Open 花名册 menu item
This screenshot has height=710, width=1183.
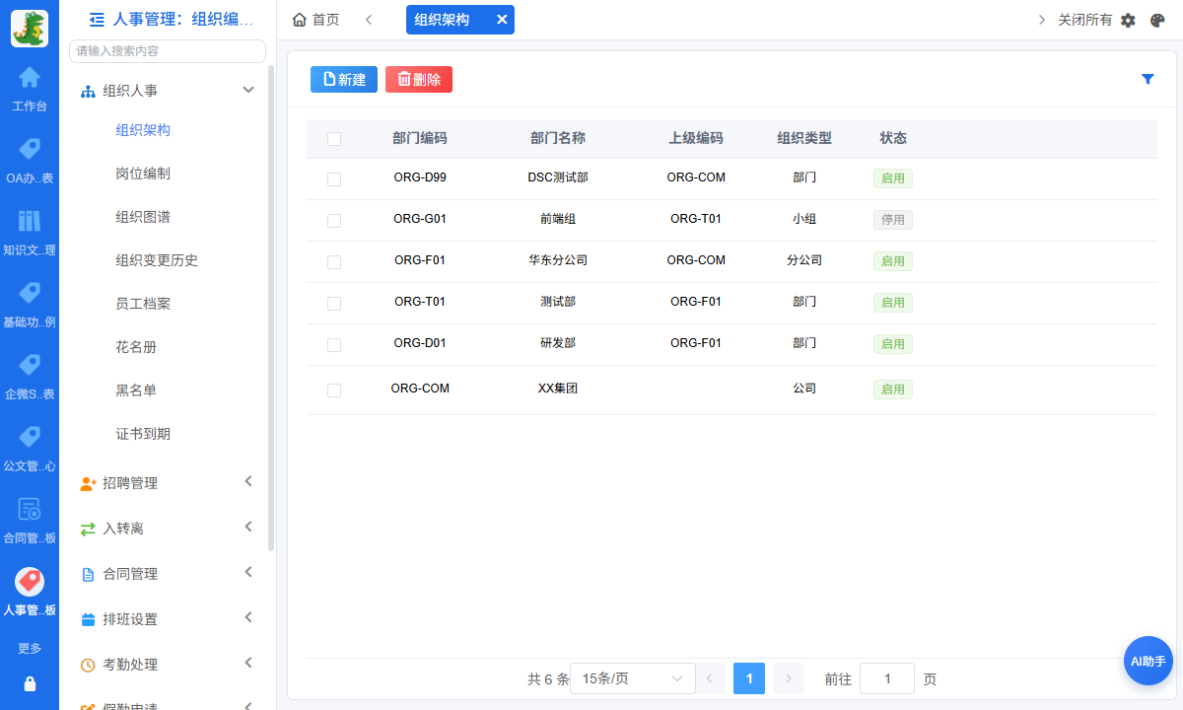(x=136, y=347)
